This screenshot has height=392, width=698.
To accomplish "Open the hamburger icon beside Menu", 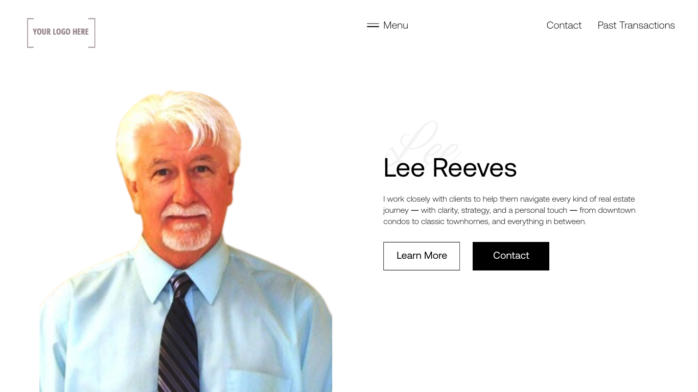I will tap(373, 26).
